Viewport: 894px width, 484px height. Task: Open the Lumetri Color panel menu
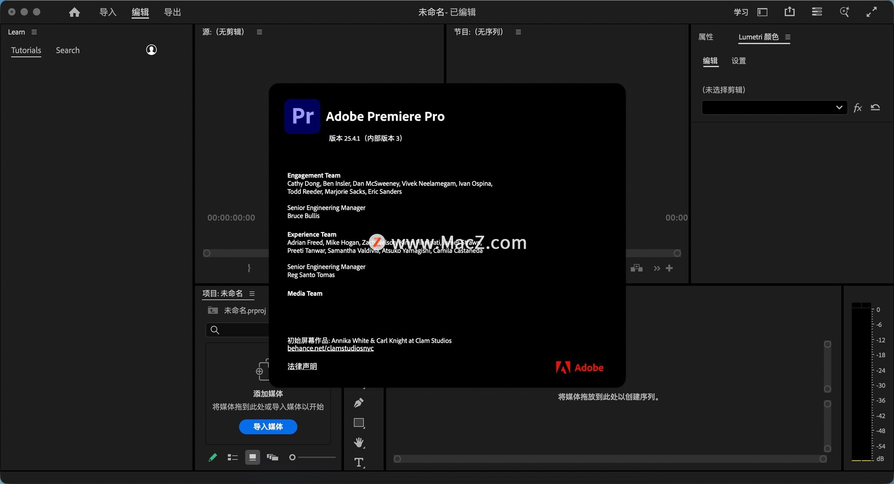pos(788,37)
